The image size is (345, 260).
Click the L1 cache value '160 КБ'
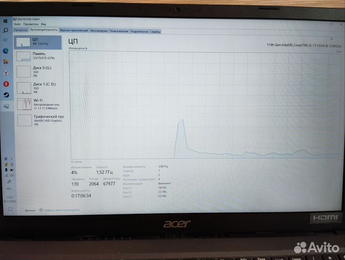click(x=162, y=188)
